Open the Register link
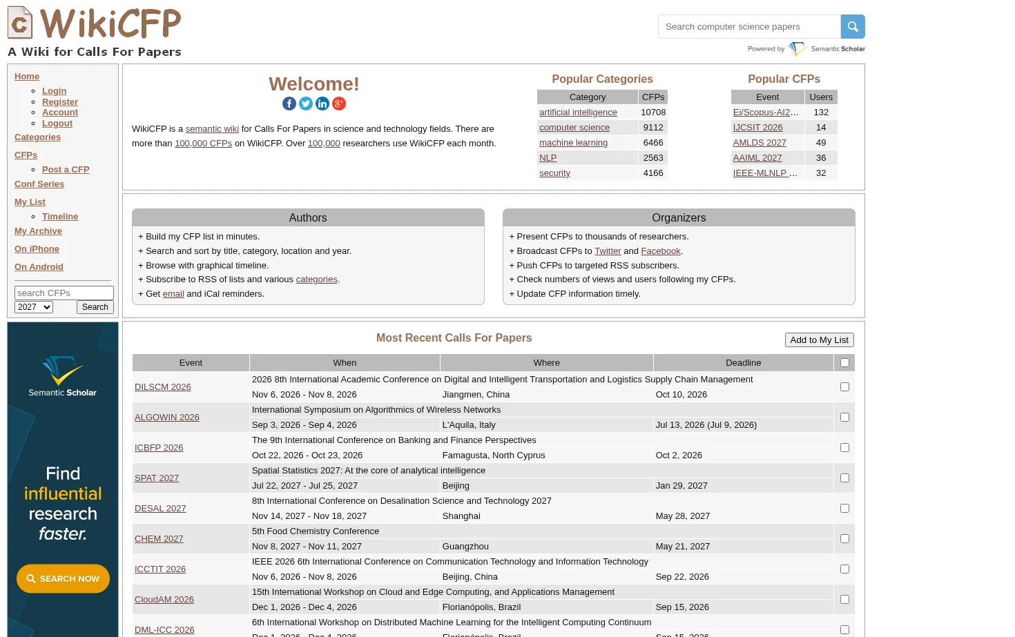 (60, 102)
